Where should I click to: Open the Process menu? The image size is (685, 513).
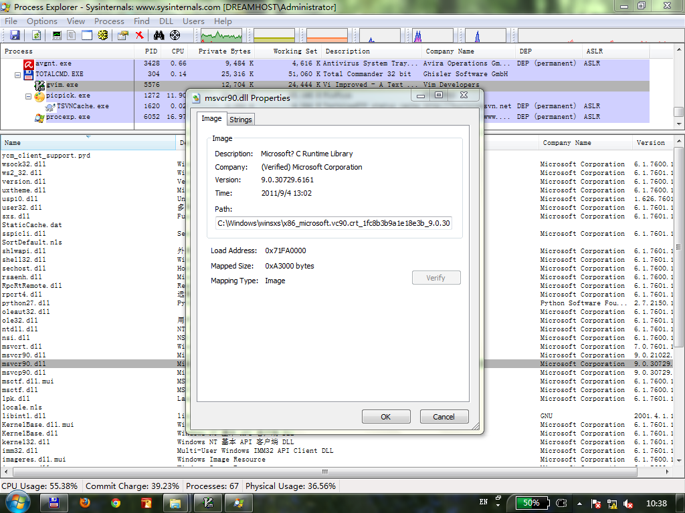pyautogui.click(x=109, y=21)
